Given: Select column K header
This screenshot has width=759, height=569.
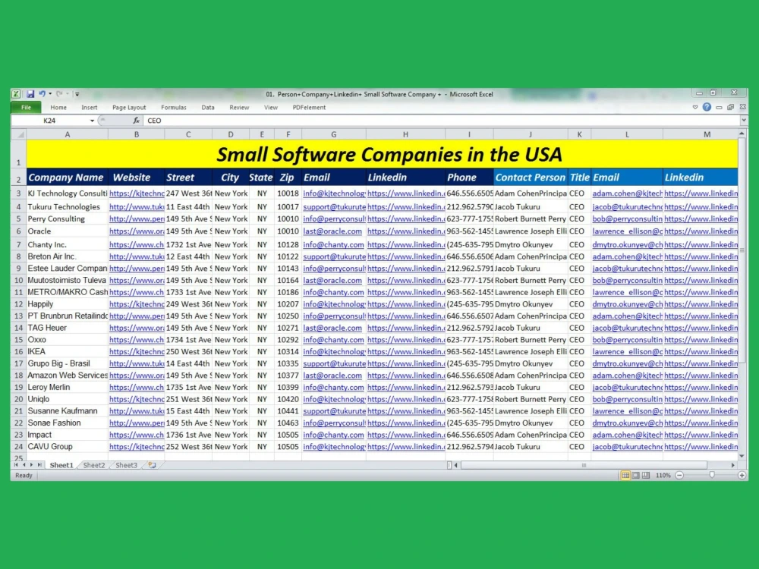Looking at the screenshot, I should coord(579,134).
